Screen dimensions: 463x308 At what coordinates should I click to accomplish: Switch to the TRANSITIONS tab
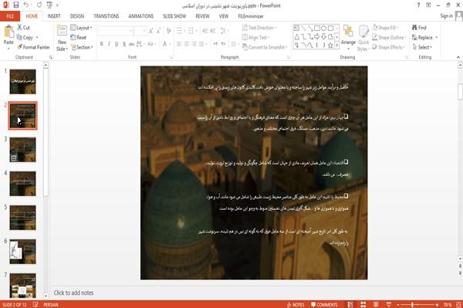click(106, 16)
